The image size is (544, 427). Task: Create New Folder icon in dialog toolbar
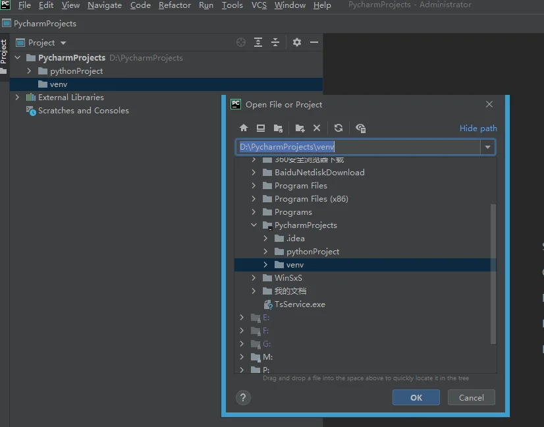pos(300,128)
